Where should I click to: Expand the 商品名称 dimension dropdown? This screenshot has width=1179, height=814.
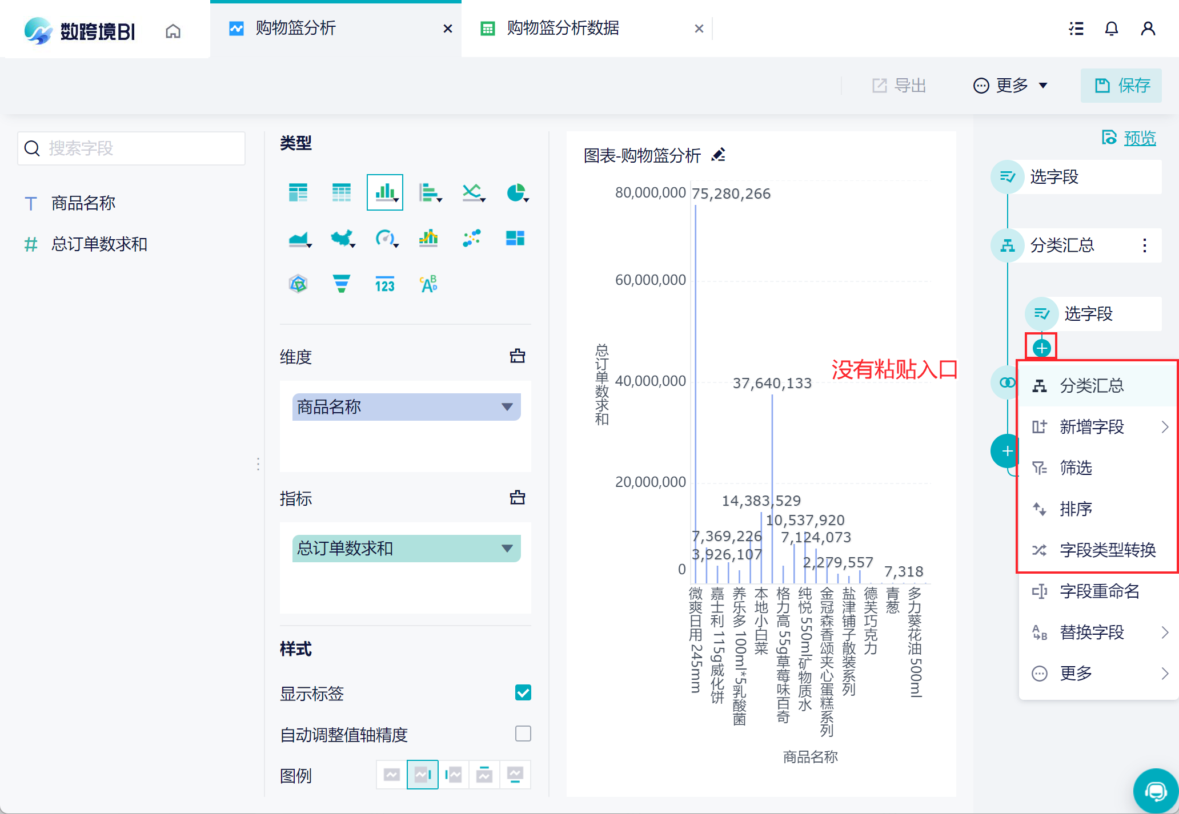coord(507,407)
